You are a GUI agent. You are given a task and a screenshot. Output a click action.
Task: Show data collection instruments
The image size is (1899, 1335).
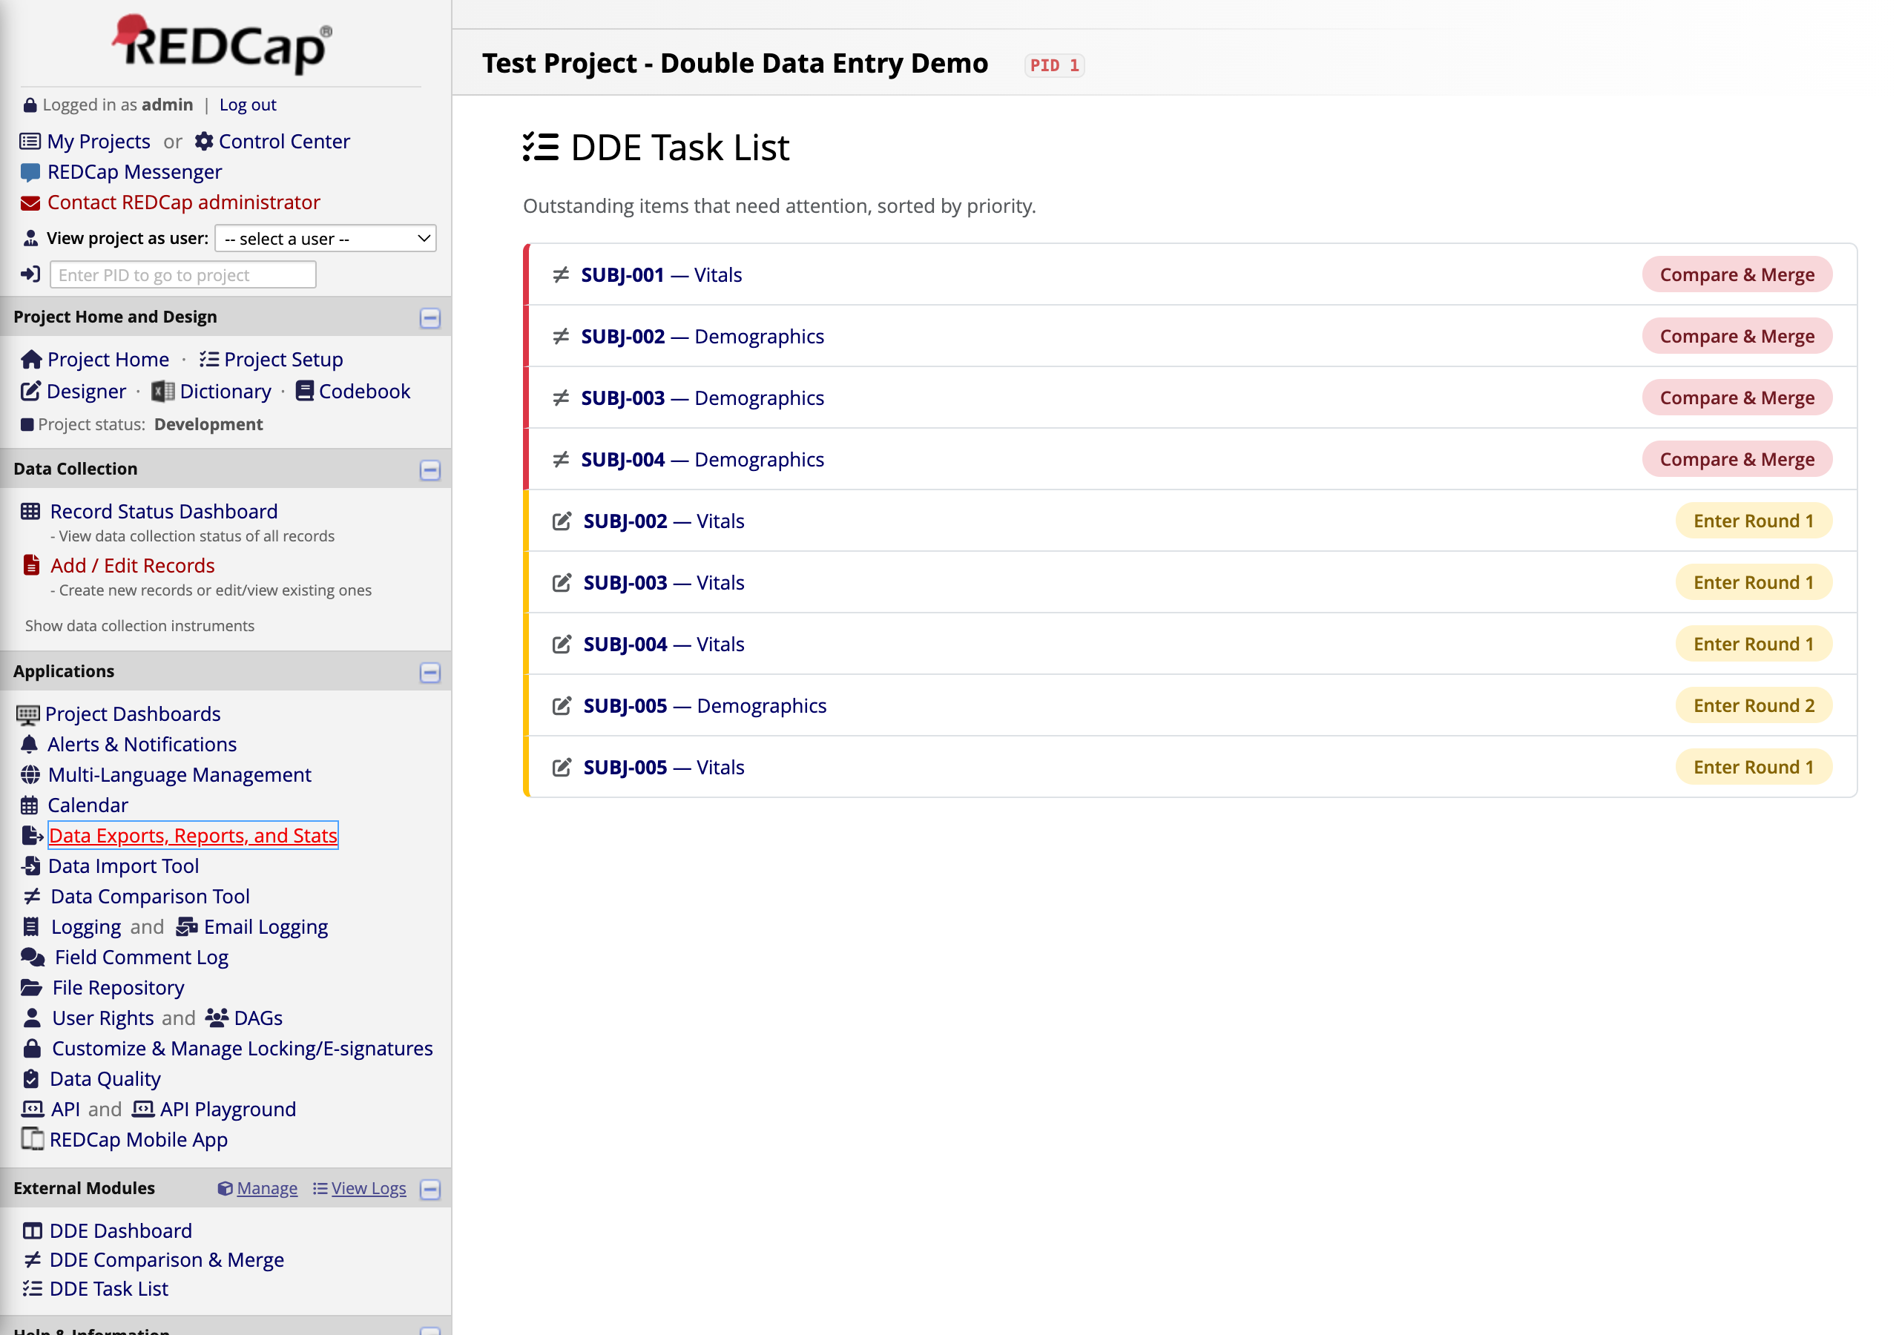[139, 626]
